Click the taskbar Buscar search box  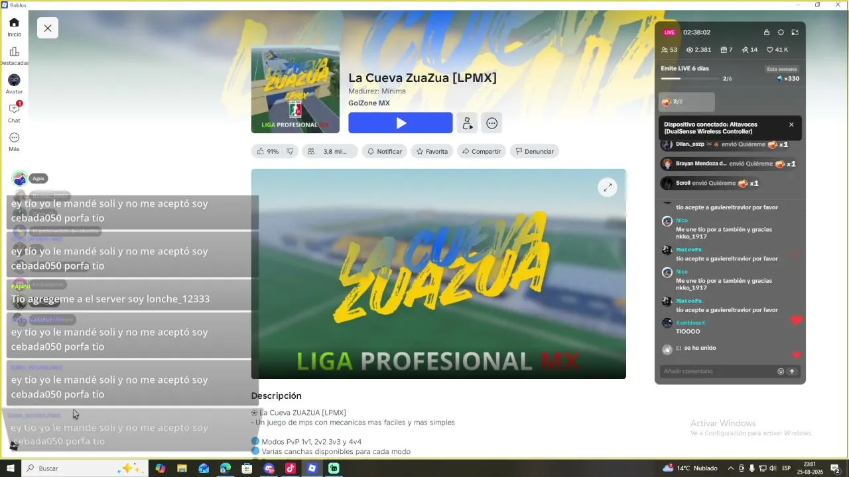(x=84, y=468)
